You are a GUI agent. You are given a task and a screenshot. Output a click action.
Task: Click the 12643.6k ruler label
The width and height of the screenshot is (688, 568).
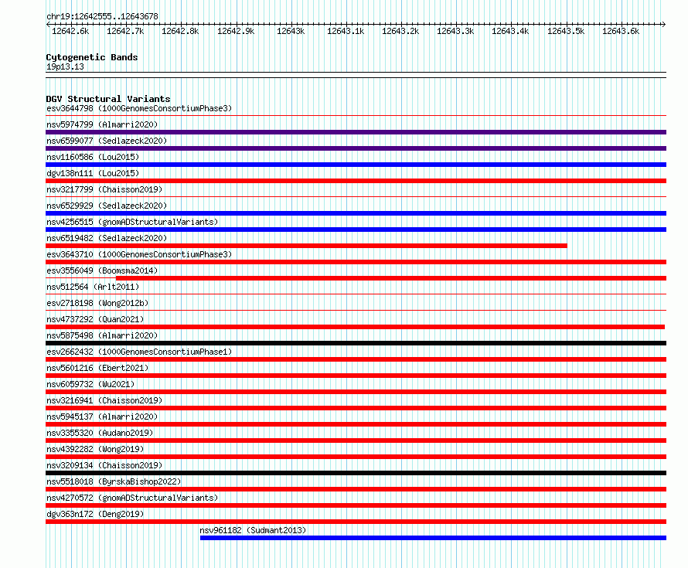coord(621,31)
